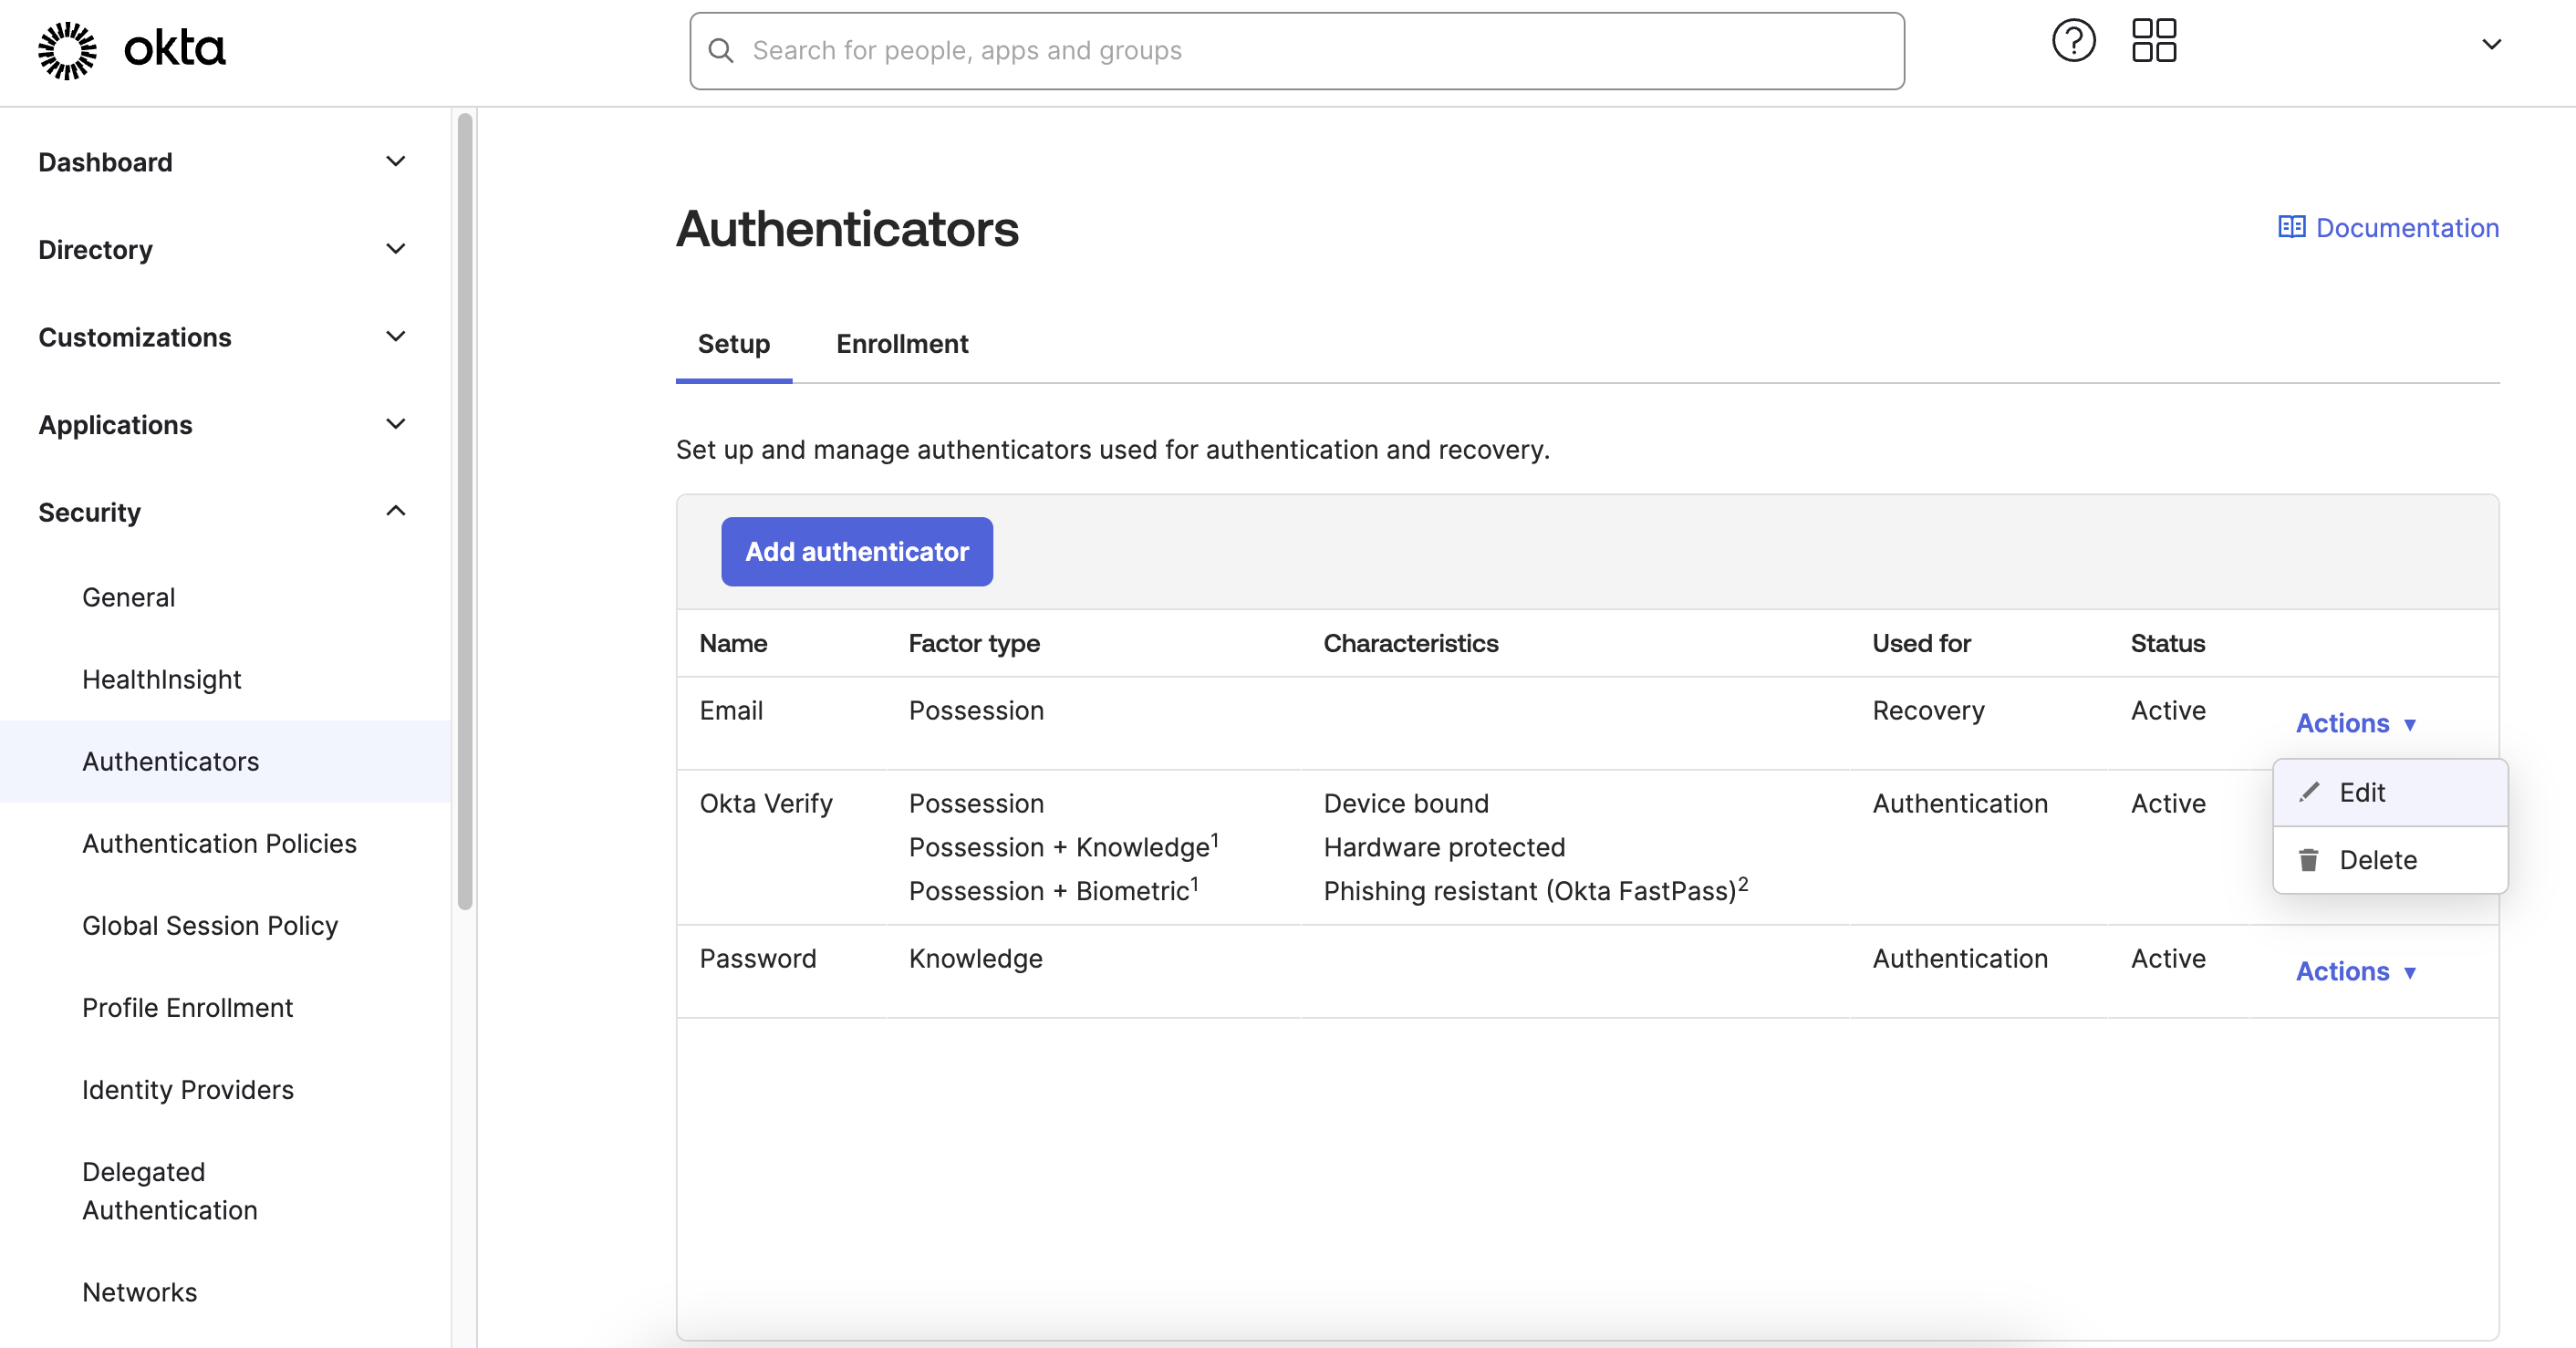
Task: Open the apps grid icon
Action: click(2154, 41)
